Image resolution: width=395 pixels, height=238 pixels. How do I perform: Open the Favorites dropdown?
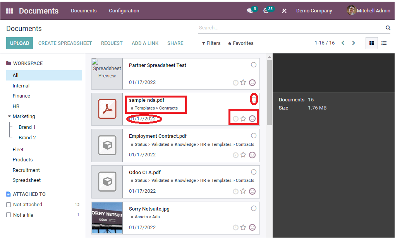[x=240, y=43]
